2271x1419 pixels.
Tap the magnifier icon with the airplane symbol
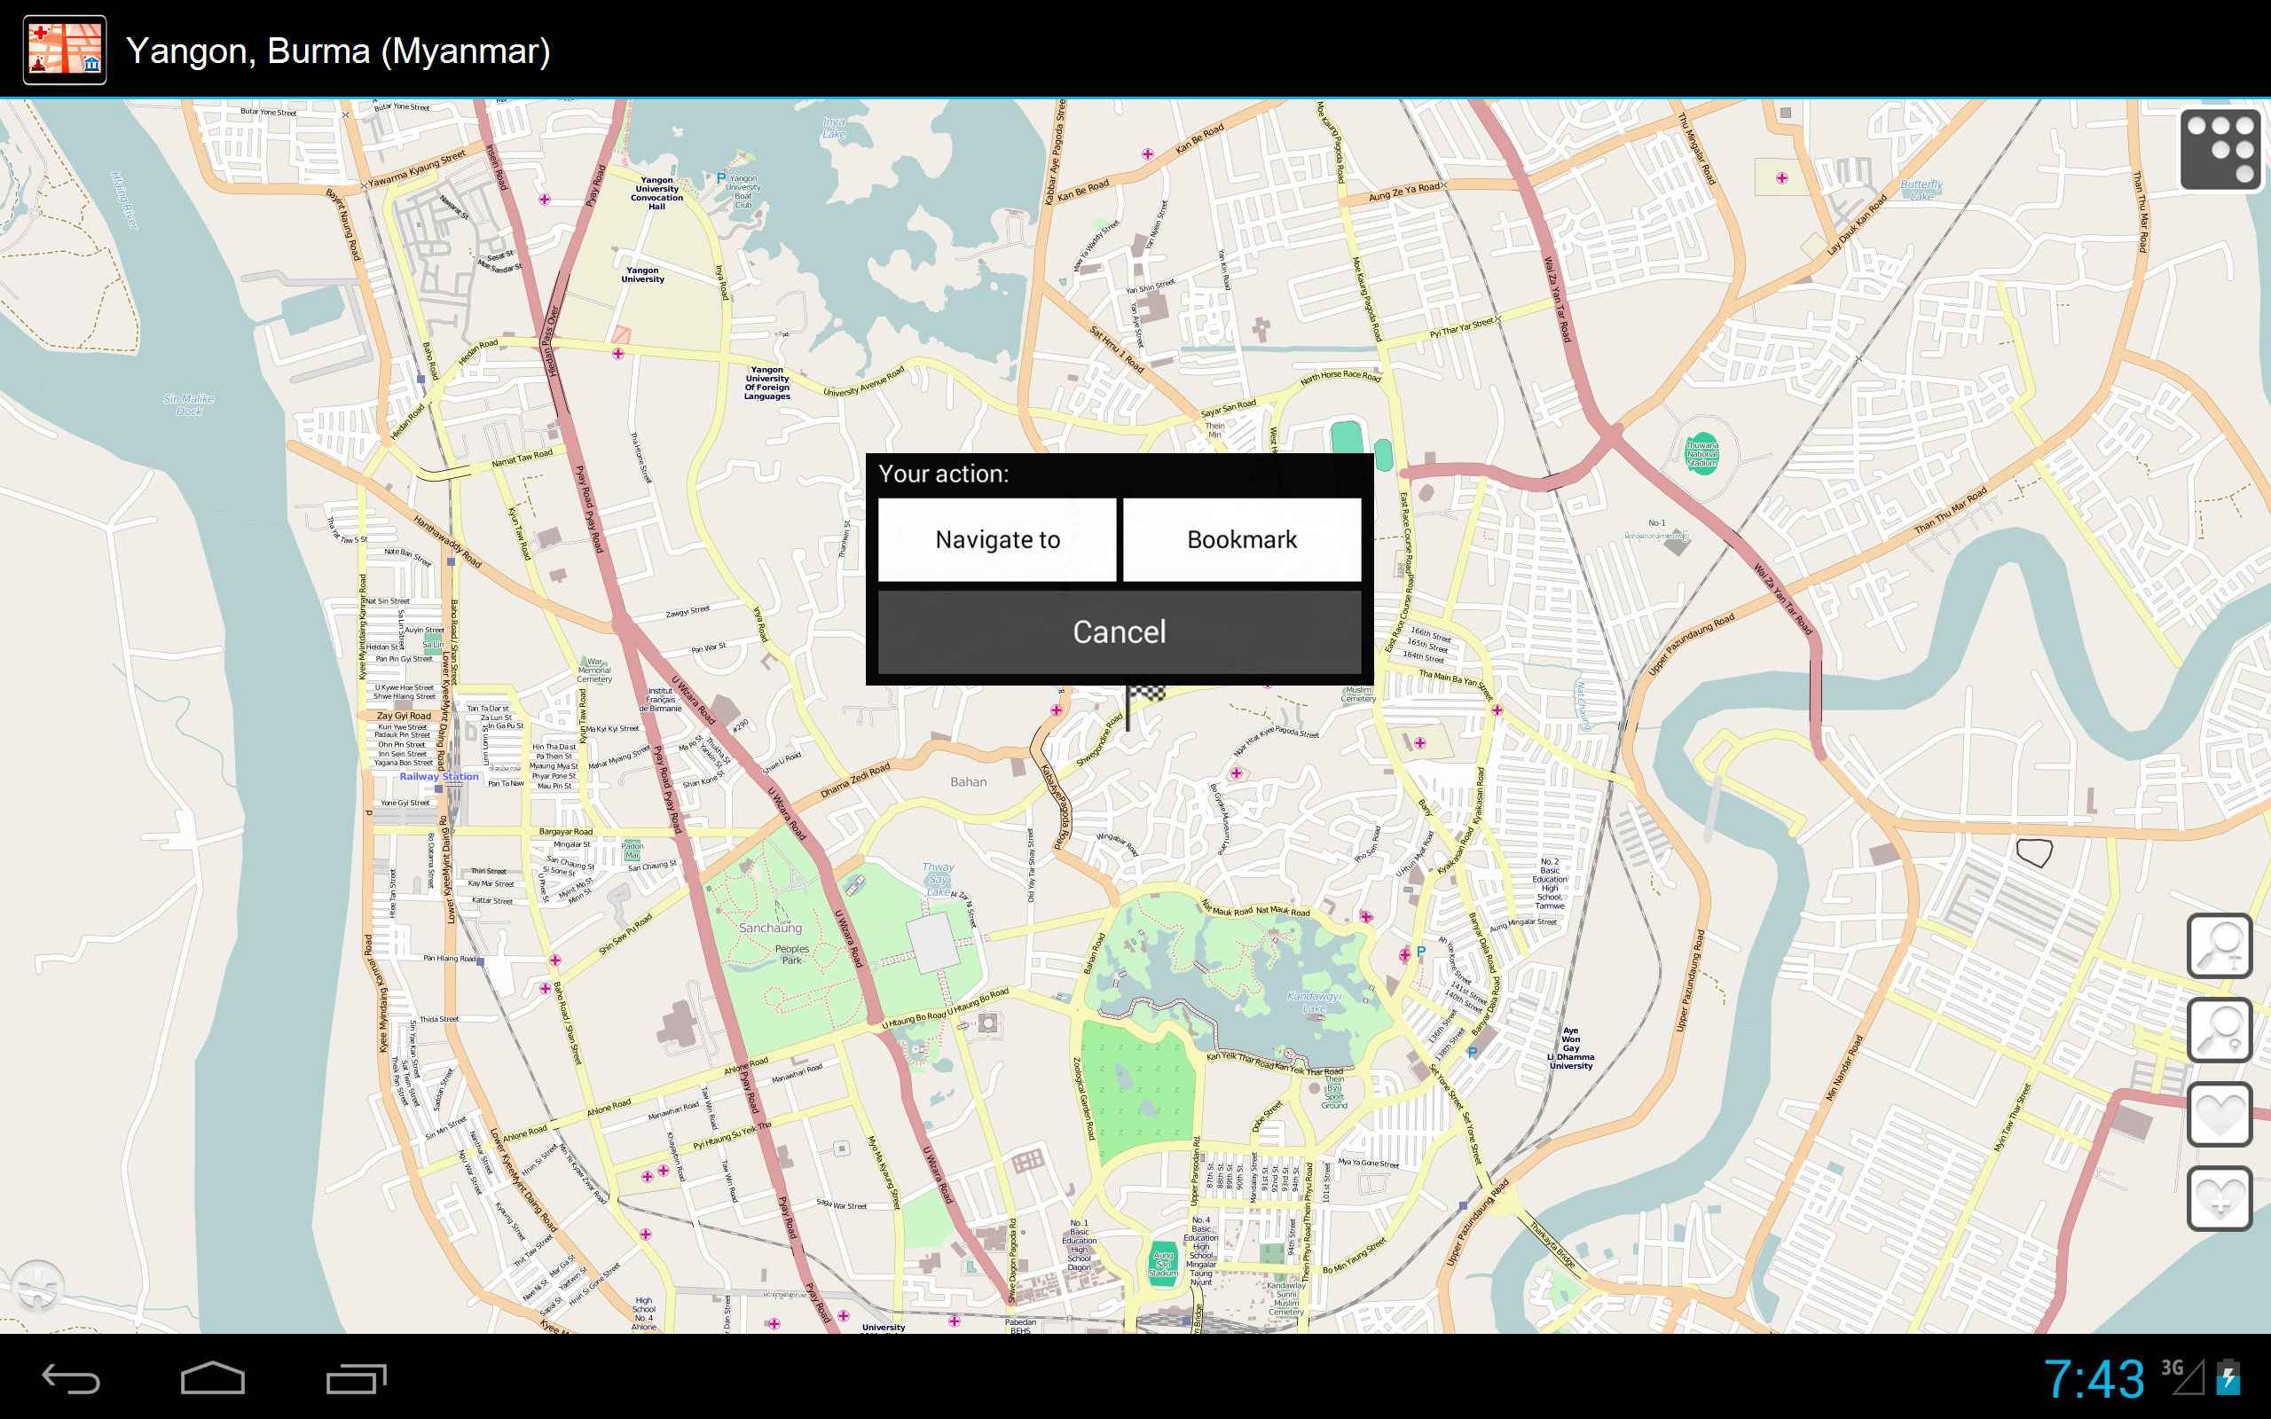click(2220, 946)
